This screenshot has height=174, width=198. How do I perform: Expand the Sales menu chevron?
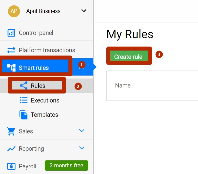click(x=82, y=130)
